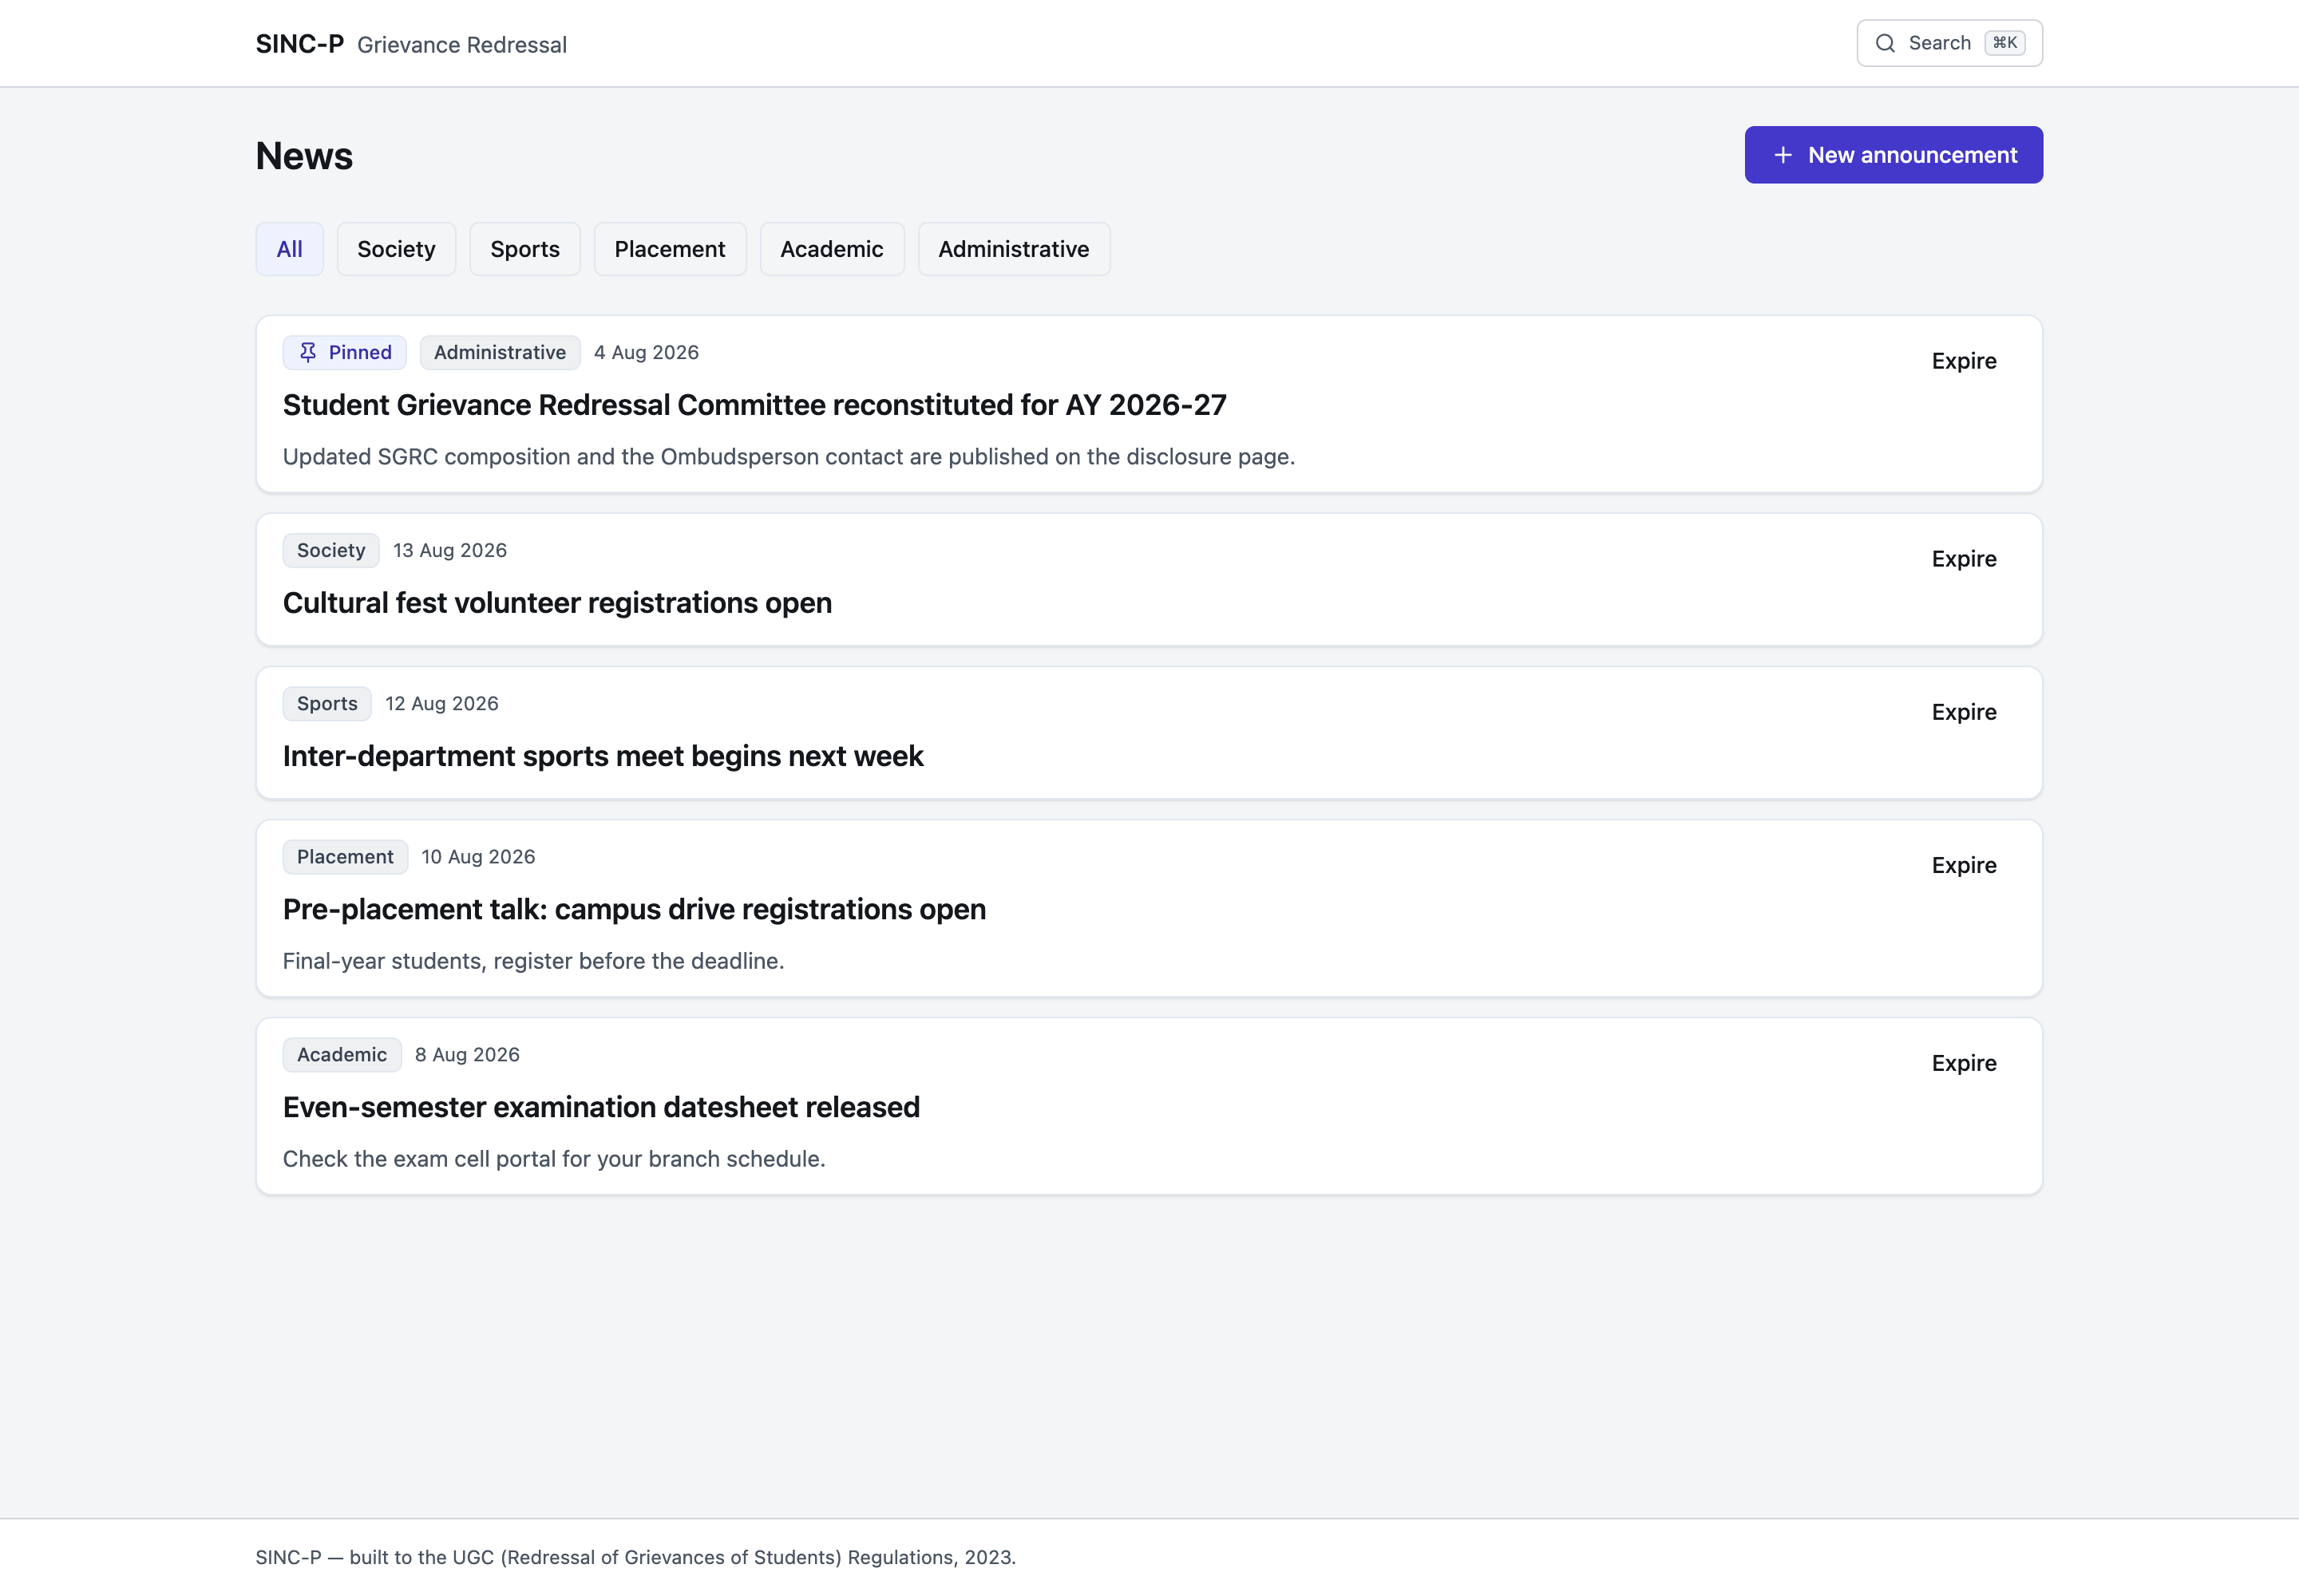Click the Administrative tag on pinned card
Screen dimensions: 2299x1596
pyautogui.click(x=499, y=352)
